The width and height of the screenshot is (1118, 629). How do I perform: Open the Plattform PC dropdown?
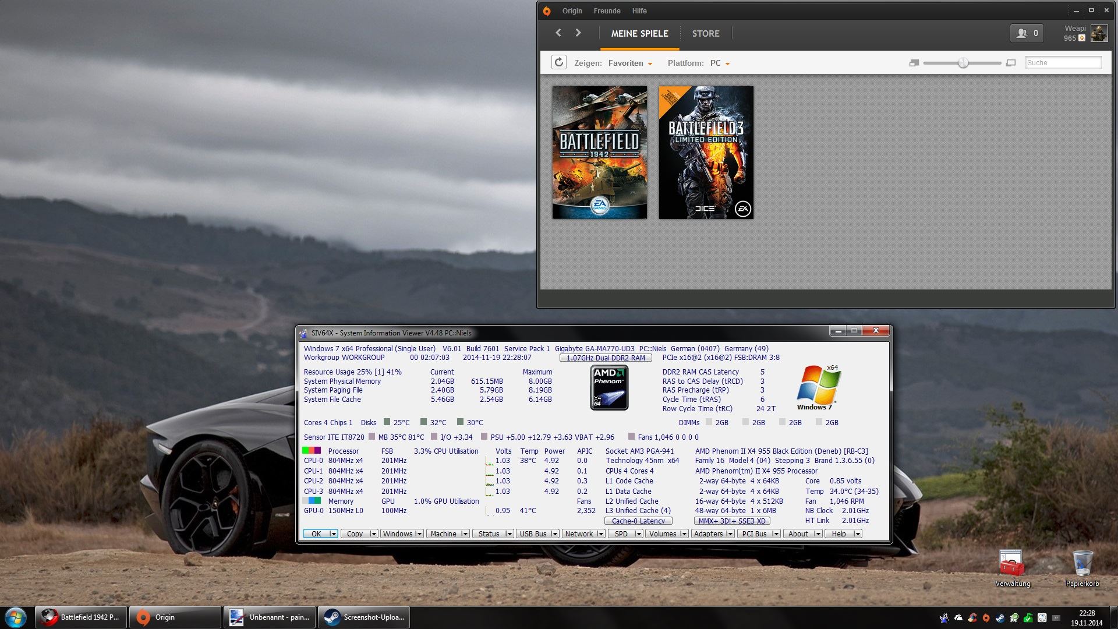pyautogui.click(x=720, y=63)
